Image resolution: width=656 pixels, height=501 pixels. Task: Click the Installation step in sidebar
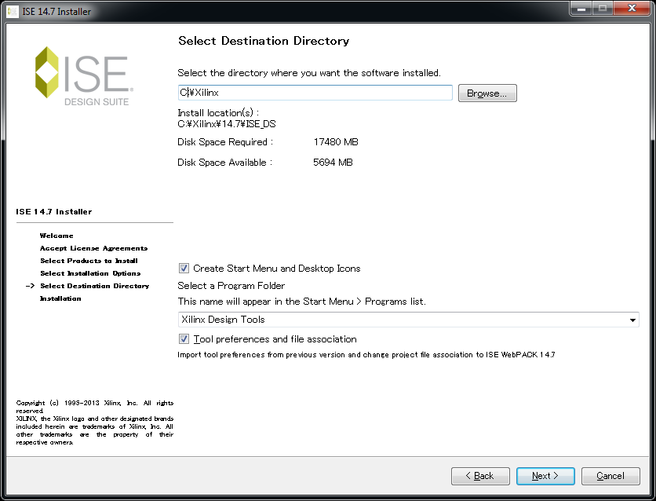60,298
